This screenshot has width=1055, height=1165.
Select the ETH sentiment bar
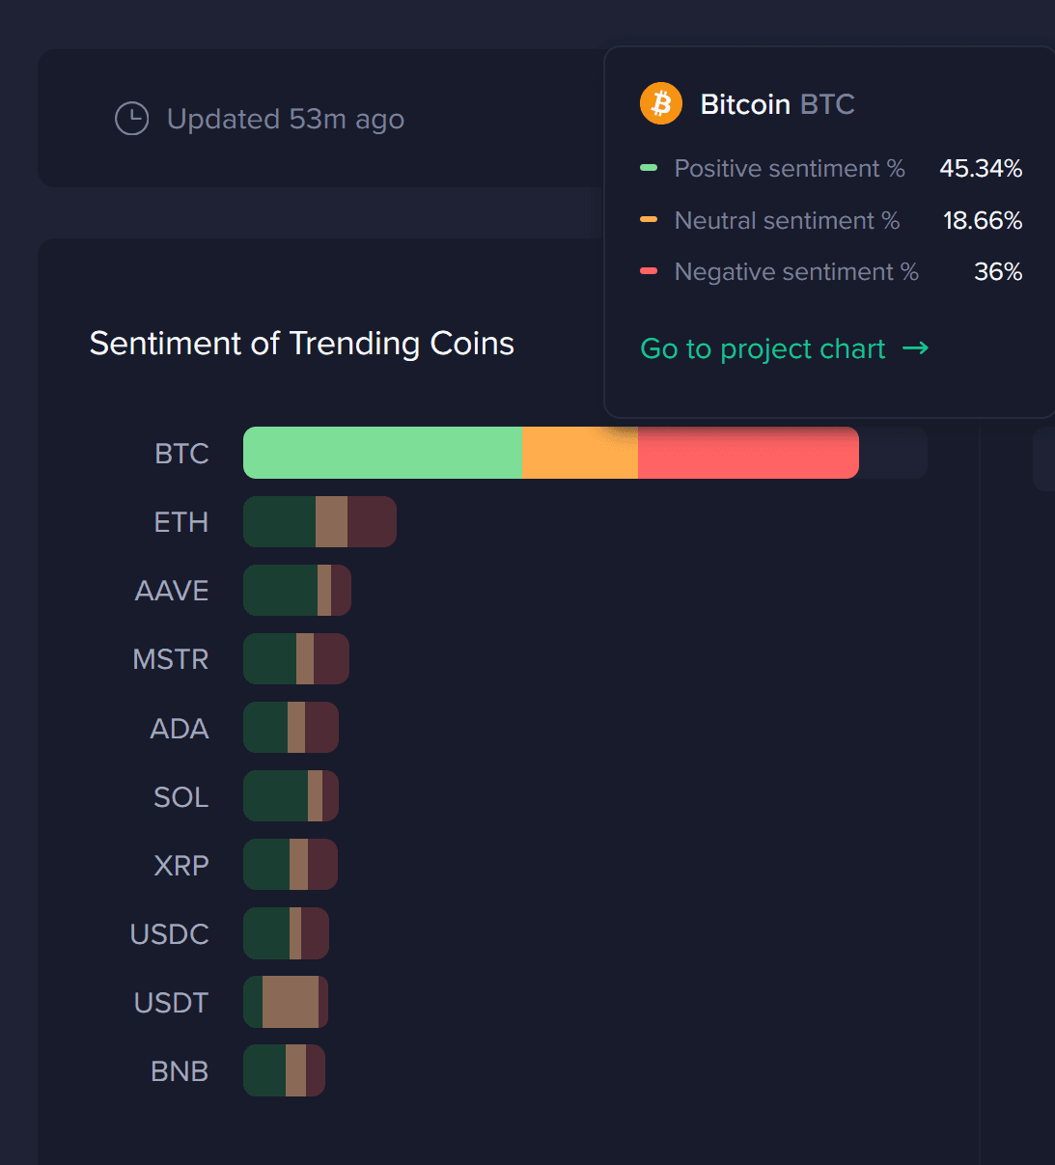319,521
